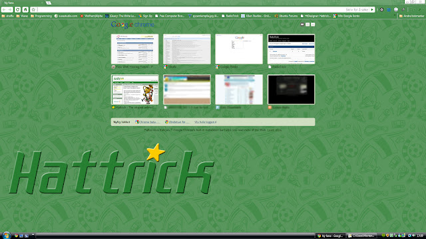Open the home page via house icon
Screen dimensions: 426x239
tap(25, 10)
